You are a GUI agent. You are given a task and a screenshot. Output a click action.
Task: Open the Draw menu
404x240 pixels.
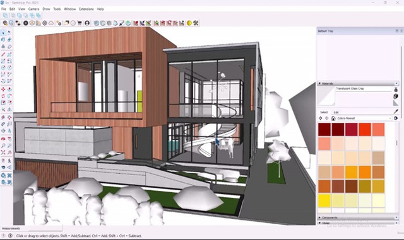[46, 9]
